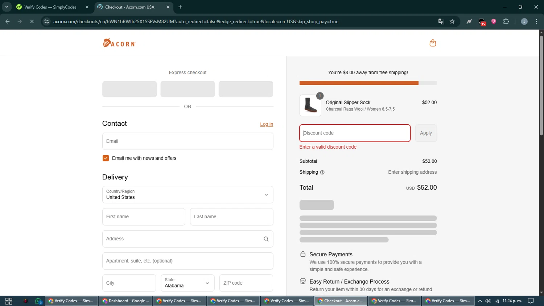Viewport: 544px width, 306px height.
Task: Click the Apply discount button
Action: tap(426, 133)
